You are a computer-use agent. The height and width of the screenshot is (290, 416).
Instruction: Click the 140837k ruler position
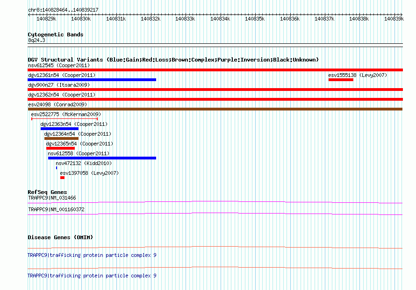pos(324,19)
